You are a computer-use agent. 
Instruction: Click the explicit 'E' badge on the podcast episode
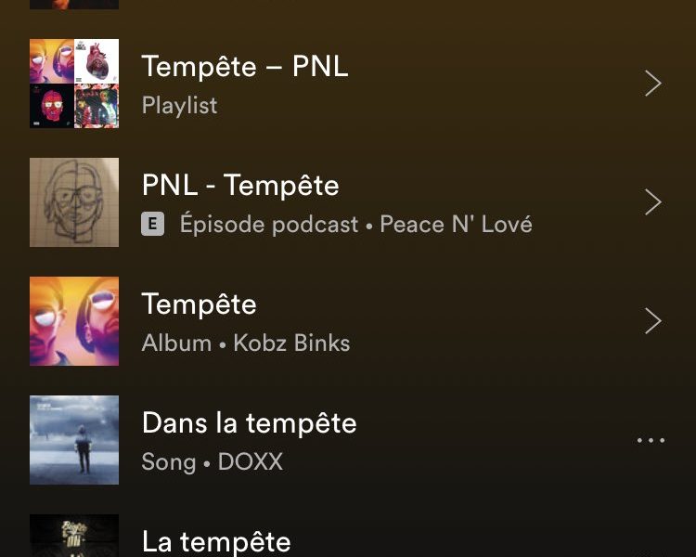(153, 225)
